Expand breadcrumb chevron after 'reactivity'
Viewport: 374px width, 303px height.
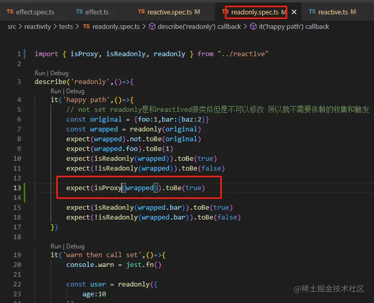point(55,26)
